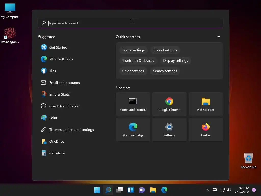Click the taskbar Search magnifier icon

108,190
